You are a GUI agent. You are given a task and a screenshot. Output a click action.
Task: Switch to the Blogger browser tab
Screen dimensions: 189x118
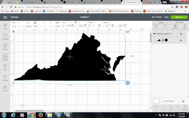(151, 2)
